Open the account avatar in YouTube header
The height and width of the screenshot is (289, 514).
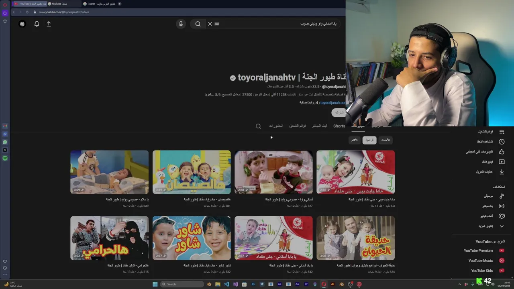pyautogui.click(x=22, y=24)
